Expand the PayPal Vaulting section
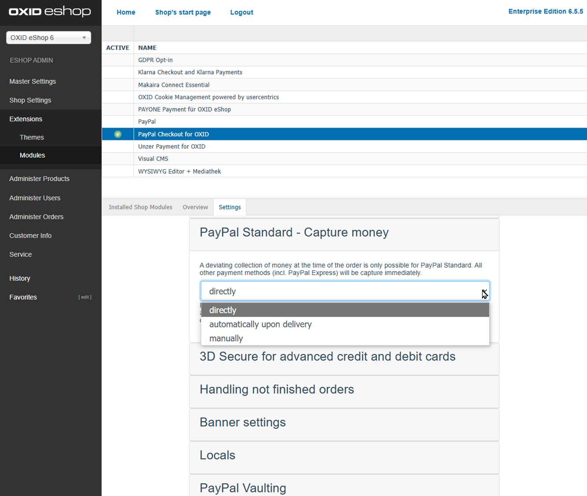 [x=243, y=488]
